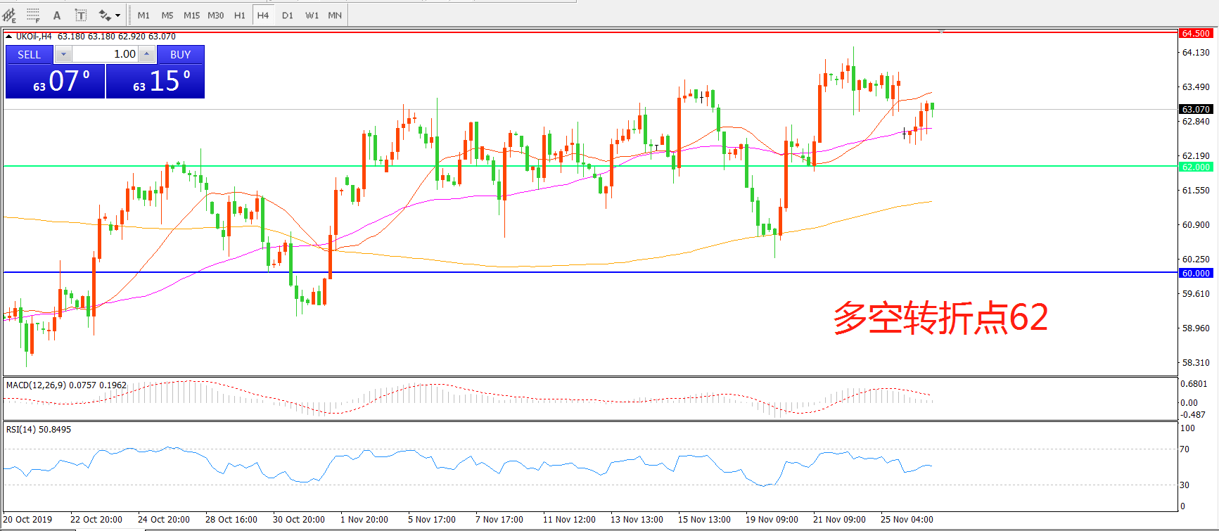Click the blue 60.000 price level label
The height and width of the screenshot is (531, 1219).
pyautogui.click(x=1195, y=273)
